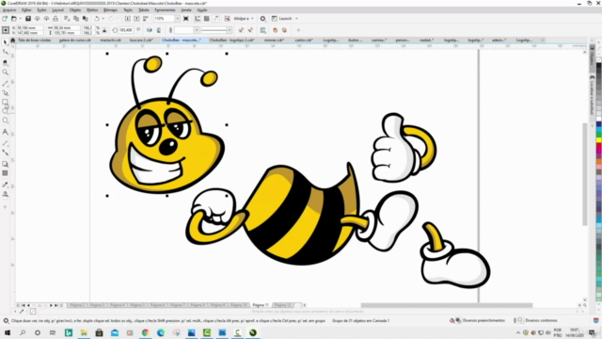
Task: Select the Rectangle tool
Action: point(5,103)
